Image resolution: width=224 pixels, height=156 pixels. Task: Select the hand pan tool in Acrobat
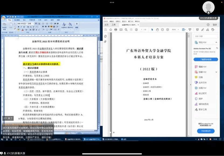[158, 29]
